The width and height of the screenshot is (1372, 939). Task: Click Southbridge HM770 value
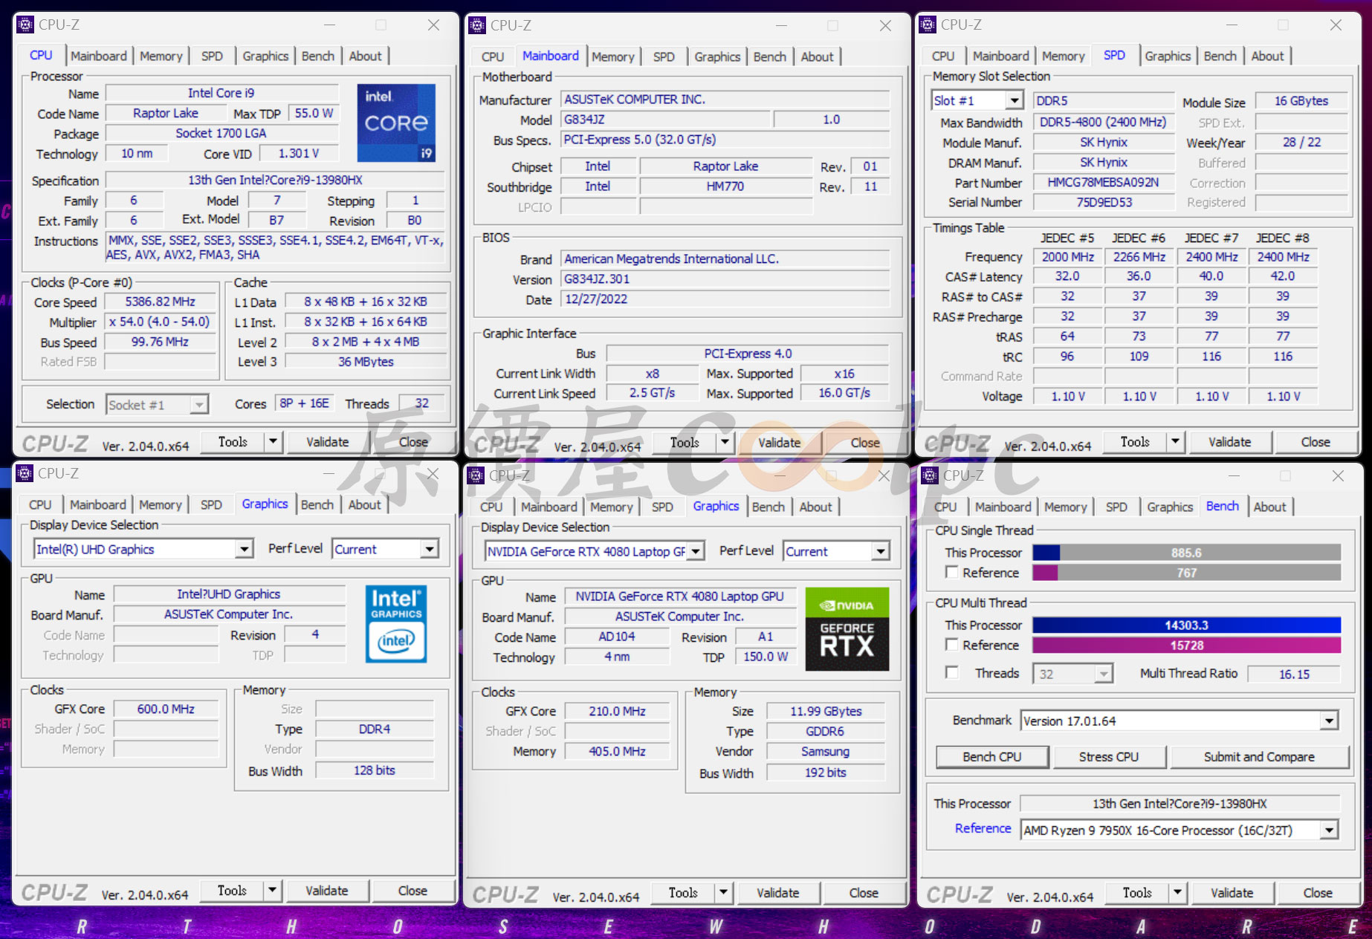click(725, 186)
